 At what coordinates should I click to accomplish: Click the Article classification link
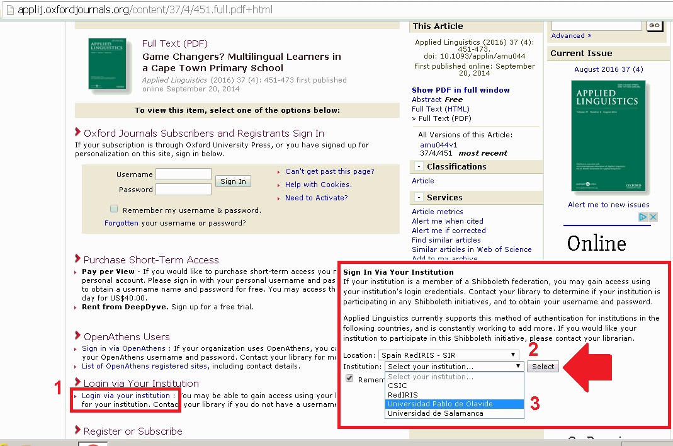click(x=423, y=181)
